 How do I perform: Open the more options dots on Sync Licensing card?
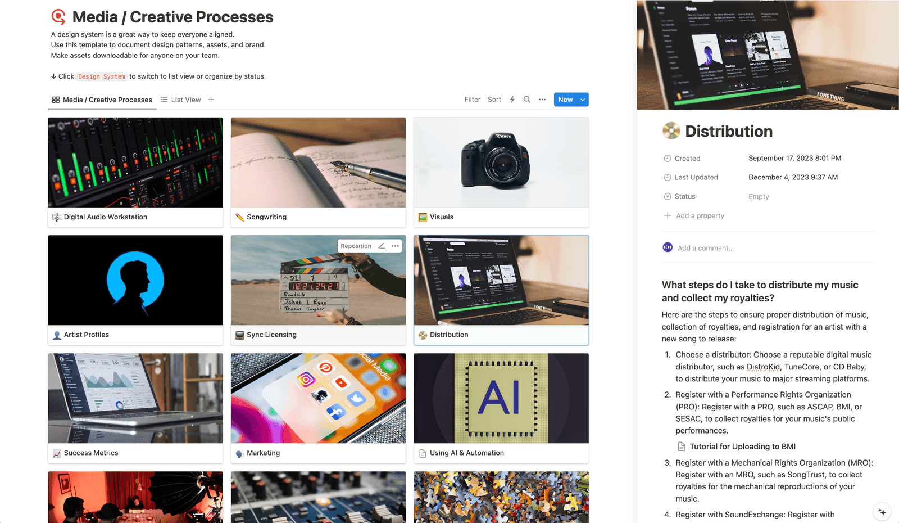click(x=396, y=246)
